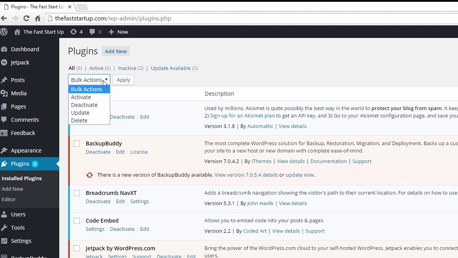
Task: Open the browser home page
Action: (x=38, y=18)
